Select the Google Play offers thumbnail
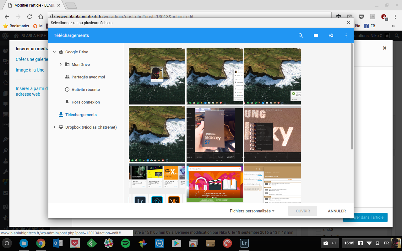Viewport: 402px width, 251px height. point(215,183)
